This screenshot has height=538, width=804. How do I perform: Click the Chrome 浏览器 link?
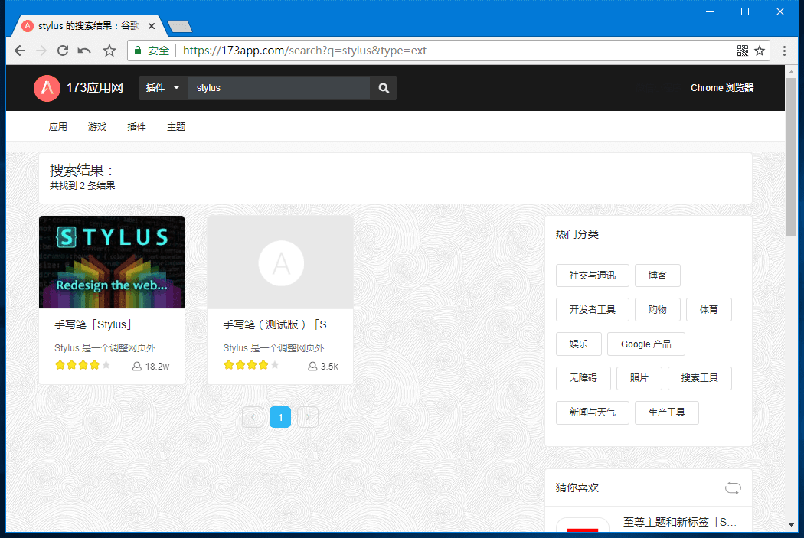click(721, 88)
